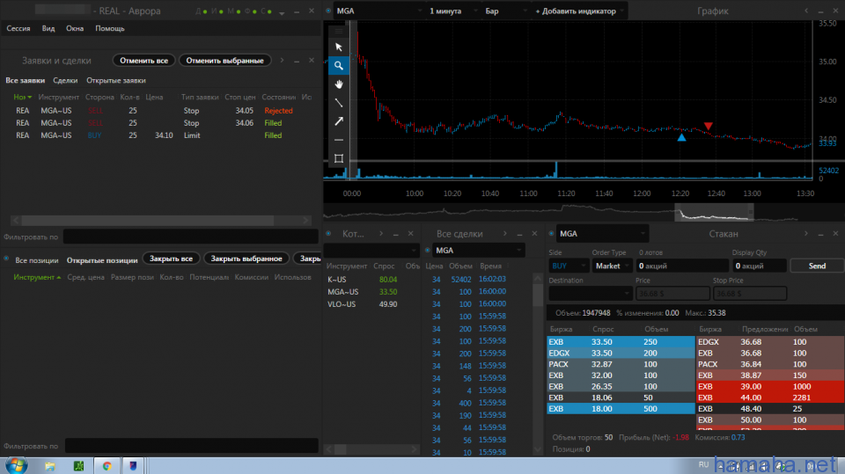Sort orders by Инструмент column header

click(58, 97)
